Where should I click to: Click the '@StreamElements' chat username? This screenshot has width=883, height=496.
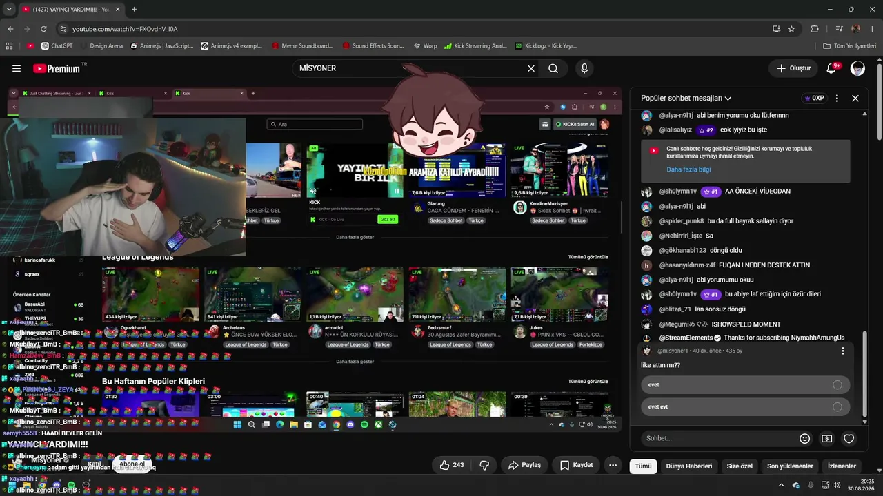686,338
